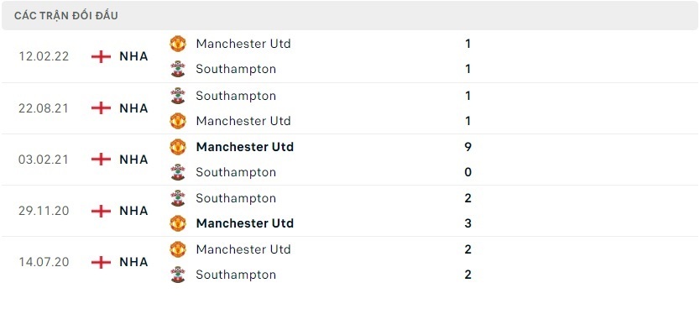Open bold Manchester Utd in 29.11.20 match
Image resolution: width=700 pixels, height=309 pixels.
click(x=244, y=223)
